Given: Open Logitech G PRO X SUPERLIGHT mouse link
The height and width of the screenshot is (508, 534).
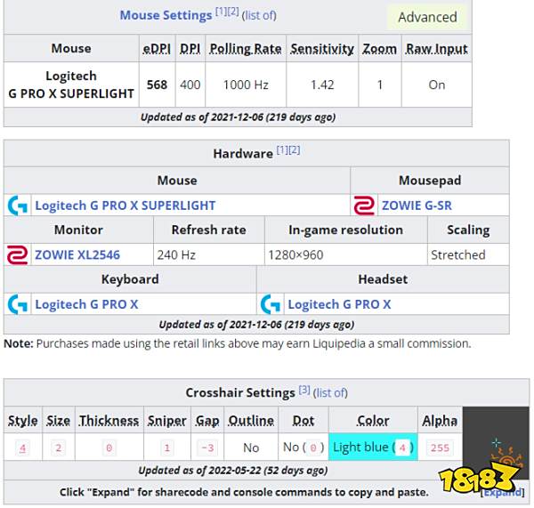Looking at the screenshot, I should pos(125,206).
